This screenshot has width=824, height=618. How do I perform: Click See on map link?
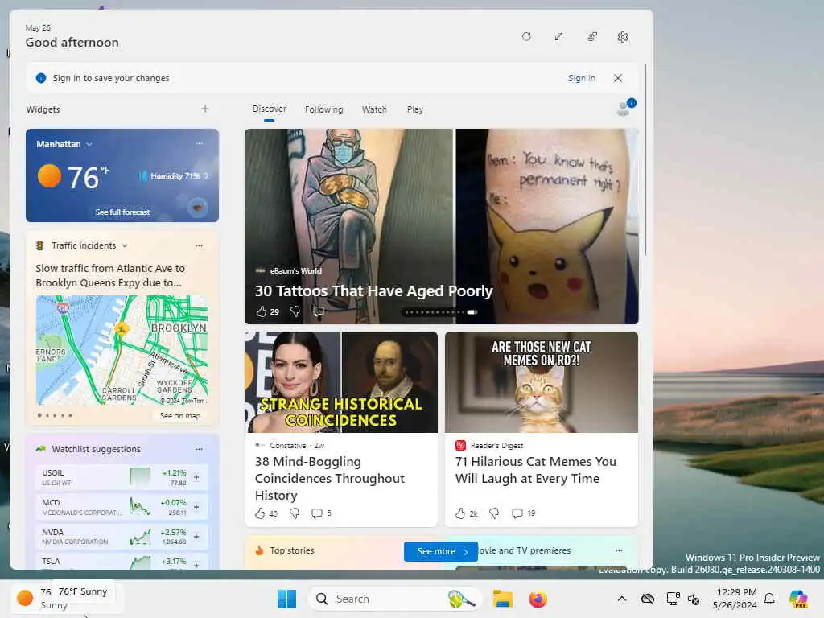(x=179, y=416)
